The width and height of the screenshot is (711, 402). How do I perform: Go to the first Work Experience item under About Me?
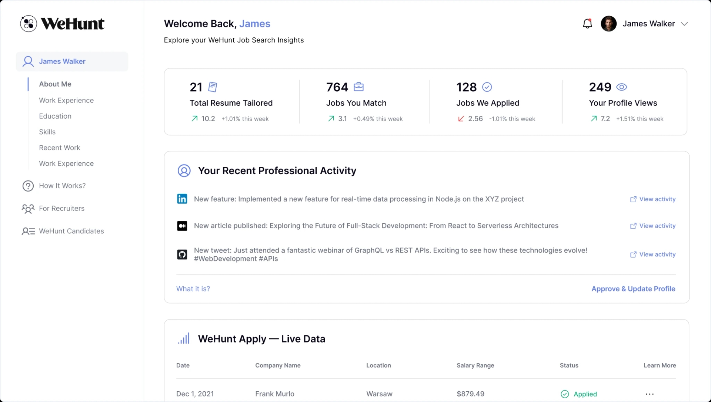(x=66, y=100)
